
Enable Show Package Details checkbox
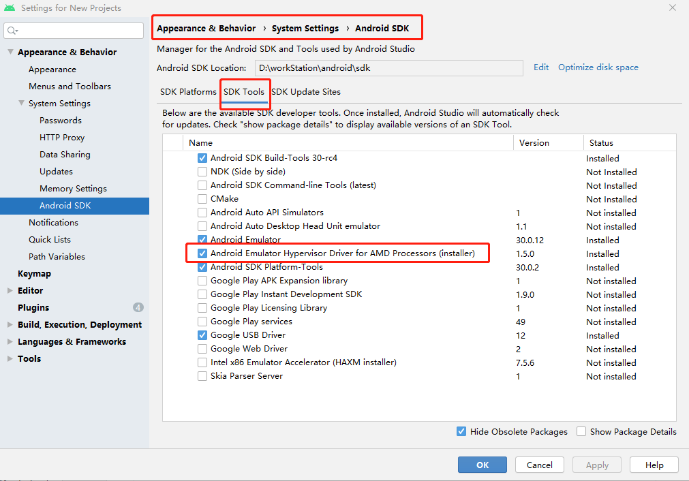pyautogui.click(x=581, y=431)
